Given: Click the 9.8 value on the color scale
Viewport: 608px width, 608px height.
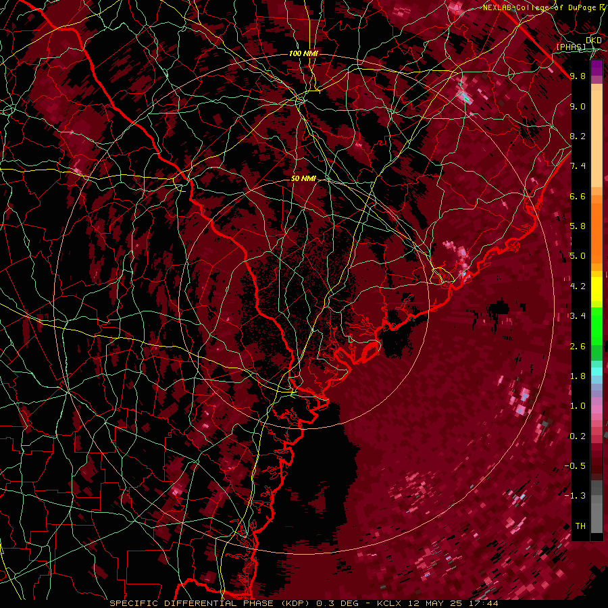Looking at the screenshot, I should [578, 76].
